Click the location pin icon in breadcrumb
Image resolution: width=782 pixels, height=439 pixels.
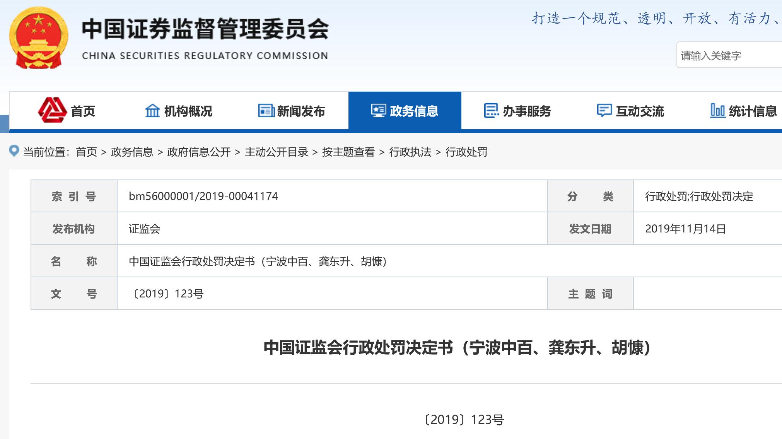point(14,151)
